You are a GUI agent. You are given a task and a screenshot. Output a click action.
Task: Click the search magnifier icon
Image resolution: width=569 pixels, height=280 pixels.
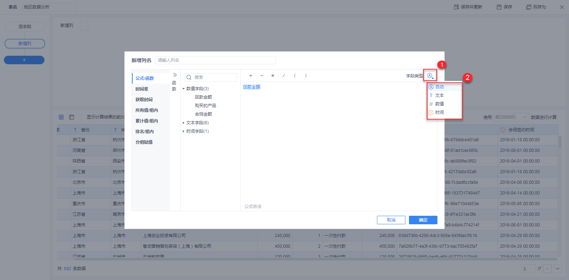(x=189, y=77)
